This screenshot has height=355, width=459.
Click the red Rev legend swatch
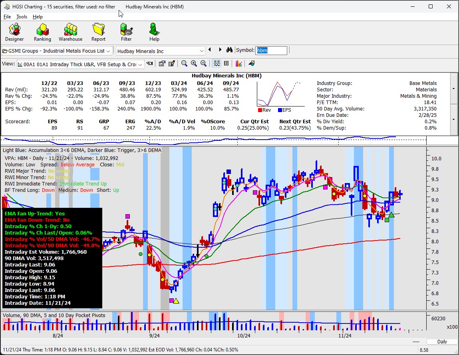point(260,110)
